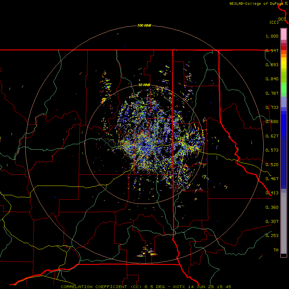The width and height of the screenshot is (289, 289).
Task: Select the 0.680 legend value
Action: (272, 122)
